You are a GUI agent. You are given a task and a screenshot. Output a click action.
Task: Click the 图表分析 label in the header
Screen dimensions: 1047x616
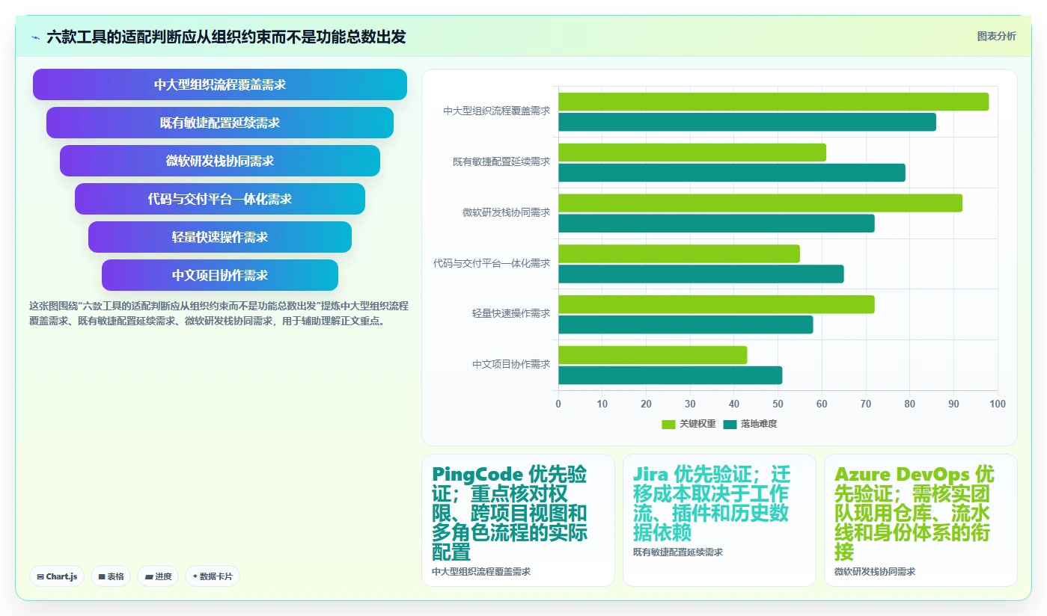pos(996,36)
